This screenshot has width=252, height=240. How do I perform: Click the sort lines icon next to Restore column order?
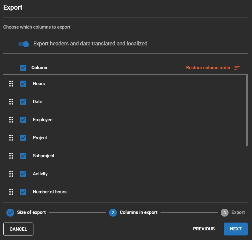[237, 68]
